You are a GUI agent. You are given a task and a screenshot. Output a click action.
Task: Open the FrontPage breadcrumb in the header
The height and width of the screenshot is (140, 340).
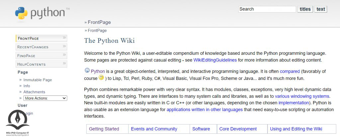99,22
